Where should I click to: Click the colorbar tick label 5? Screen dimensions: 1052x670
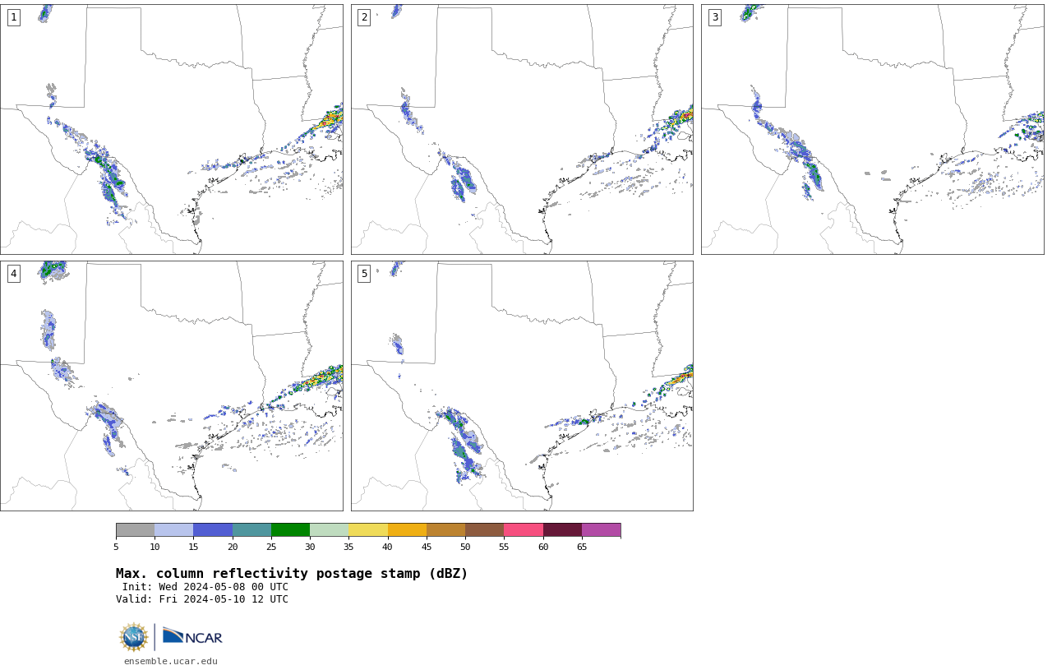(116, 547)
